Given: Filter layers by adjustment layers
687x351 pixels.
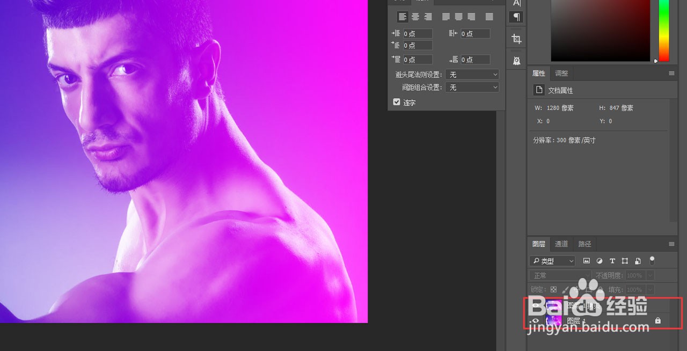Looking at the screenshot, I should click(600, 261).
